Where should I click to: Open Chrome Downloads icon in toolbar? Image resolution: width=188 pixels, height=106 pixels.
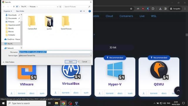[160, 9]
